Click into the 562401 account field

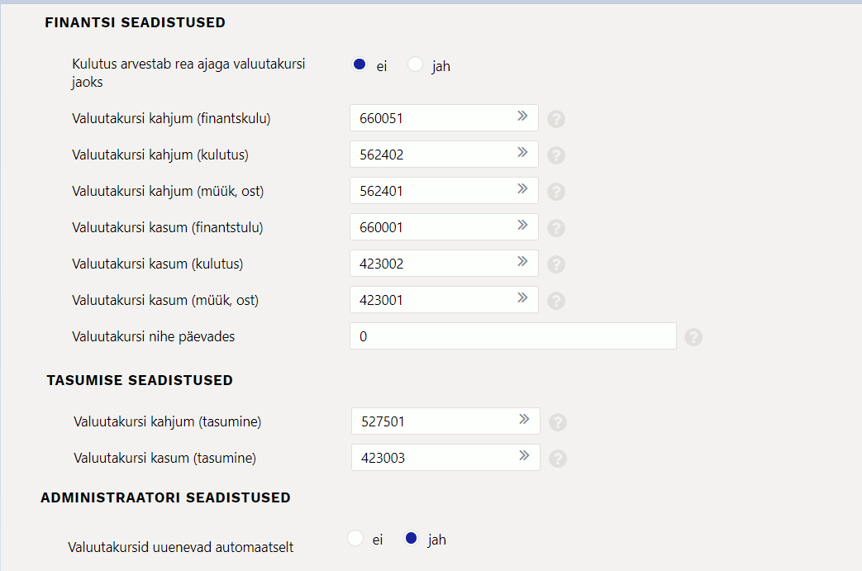pyautogui.click(x=430, y=191)
